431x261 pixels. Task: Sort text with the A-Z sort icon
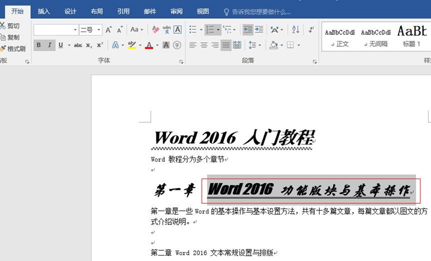click(x=296, y=30)
